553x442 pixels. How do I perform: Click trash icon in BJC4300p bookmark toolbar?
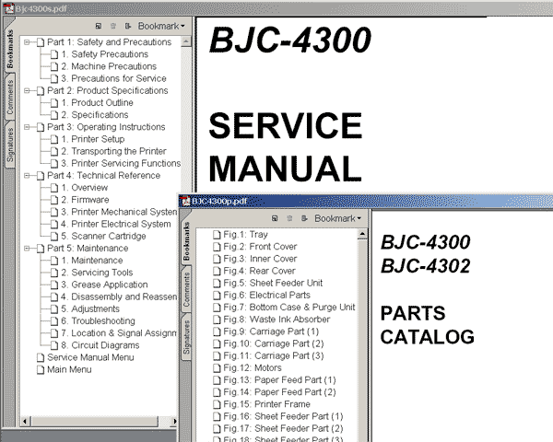point(289,218)
